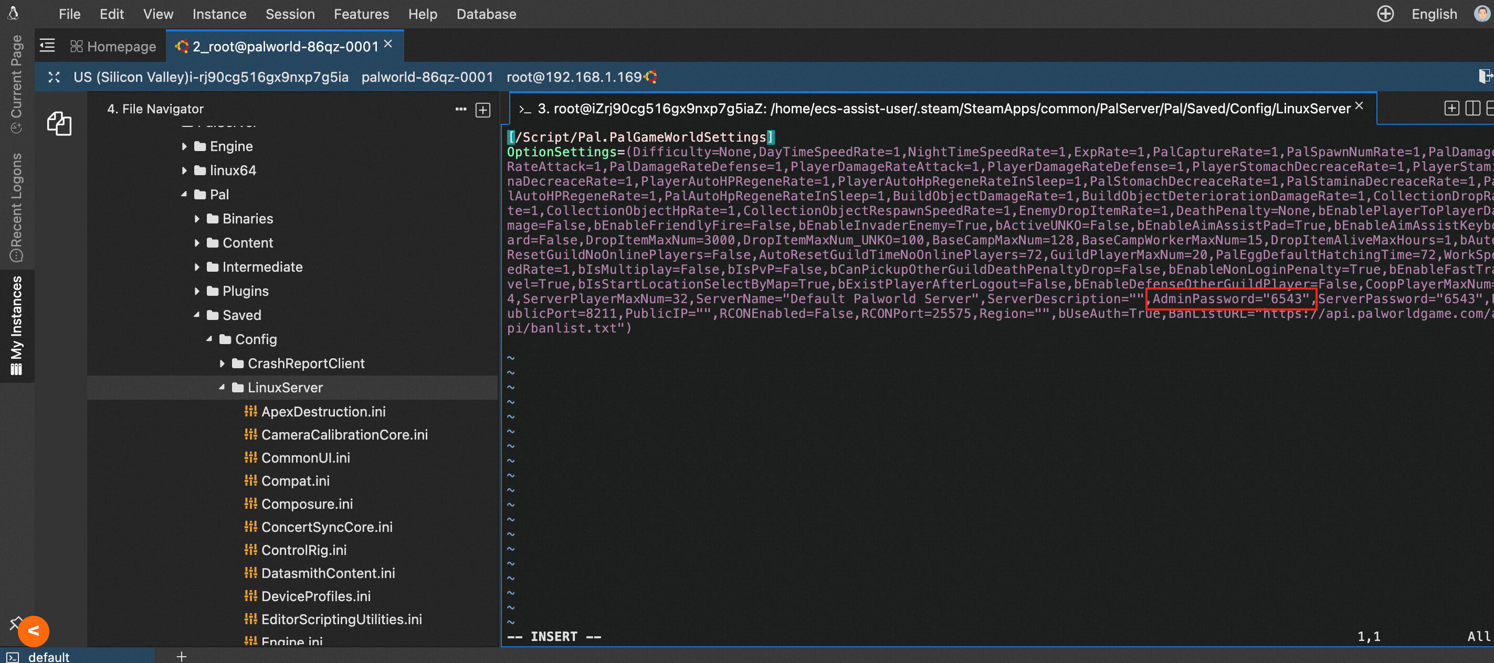Click the Homepage grid icon
This screenshot has width=1494, height=663.
click(76, 46)
